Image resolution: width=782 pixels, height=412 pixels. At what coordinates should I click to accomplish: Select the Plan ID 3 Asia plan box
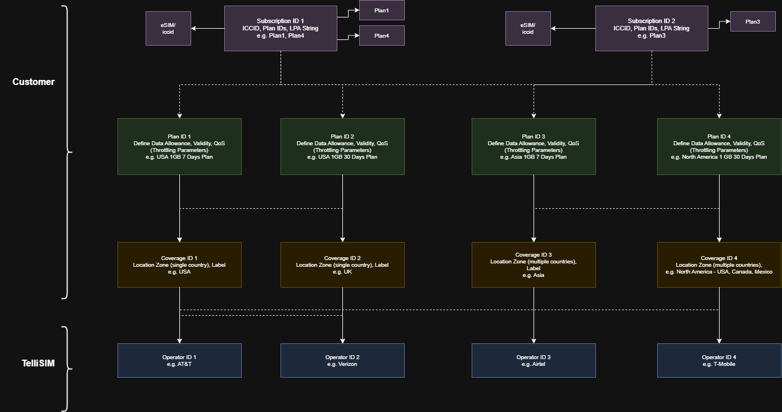[534, 146]
